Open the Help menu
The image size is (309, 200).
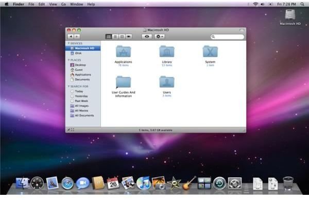tap(91, 4)
